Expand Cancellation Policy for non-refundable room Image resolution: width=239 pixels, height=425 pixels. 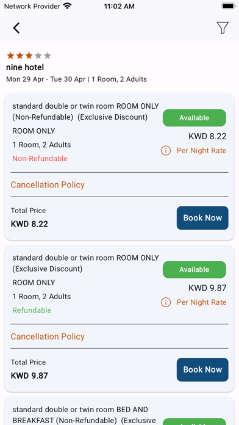coord(48,185)
